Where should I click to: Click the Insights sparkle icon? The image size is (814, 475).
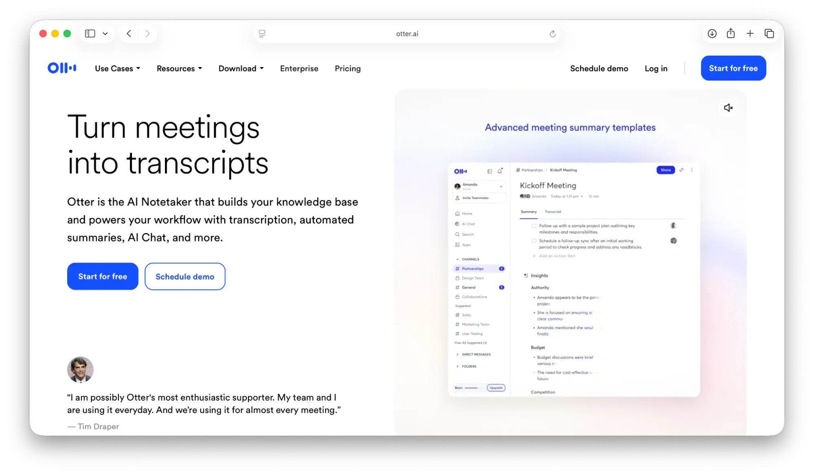[526, 275]
